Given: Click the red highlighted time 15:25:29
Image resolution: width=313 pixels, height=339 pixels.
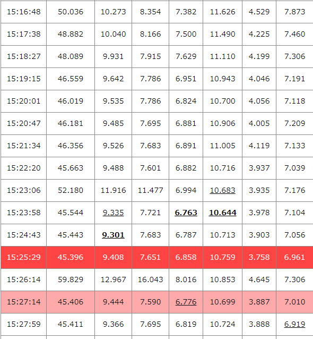Looking at the screenshot, I should [x=24, y=257].
